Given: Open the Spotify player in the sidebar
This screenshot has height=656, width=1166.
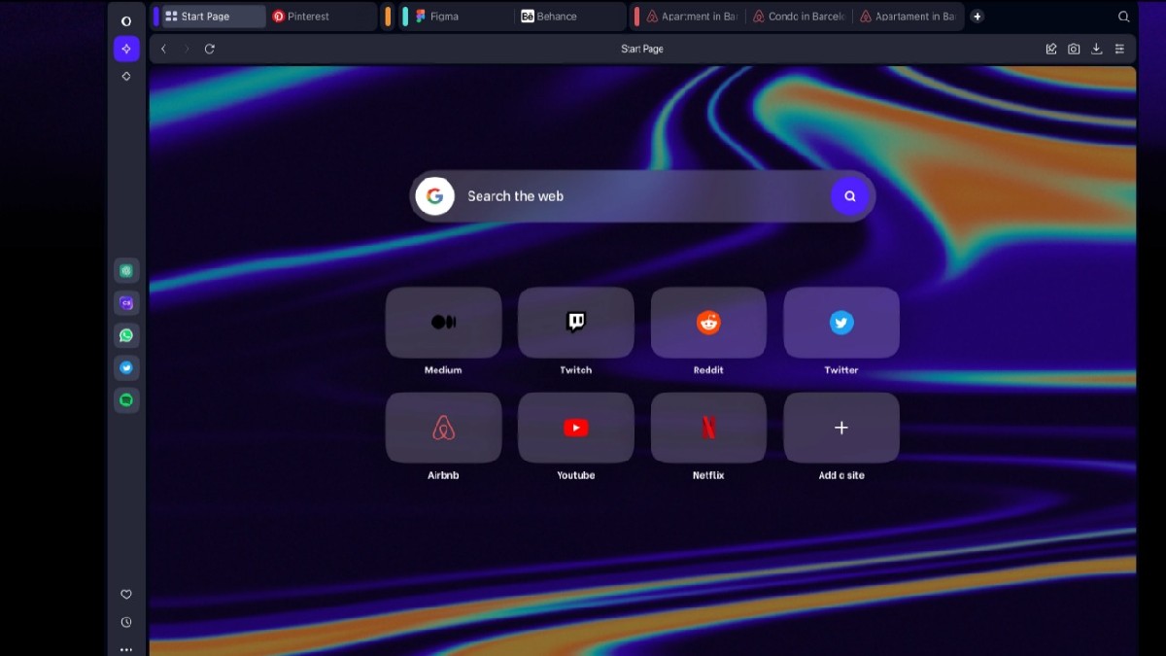Looking at the screenshot, I should (126, 399).
